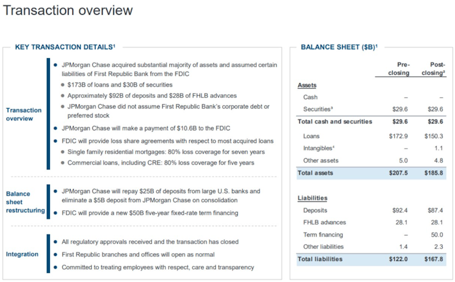This screenshot has height=282, width=455.
Task: Click the 'Total assets' row label
Action: [315, 173]
